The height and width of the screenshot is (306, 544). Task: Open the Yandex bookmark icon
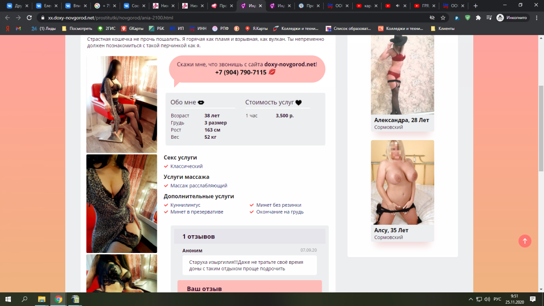[7, 28]
